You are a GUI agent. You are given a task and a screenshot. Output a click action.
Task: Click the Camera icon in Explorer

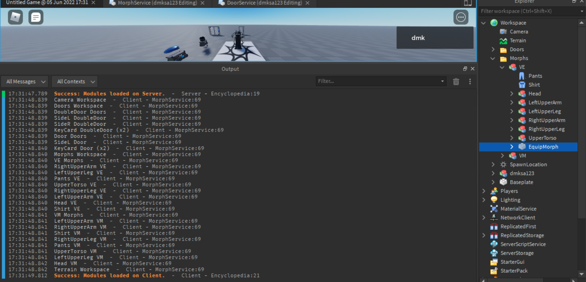click(504, 32)
